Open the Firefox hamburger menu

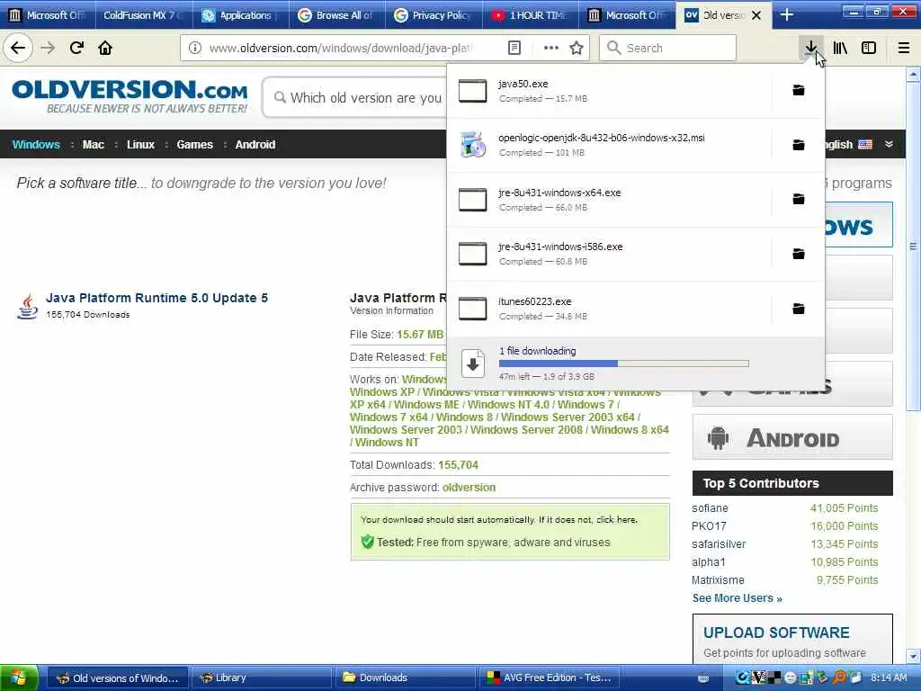pyautogui.click(x=903, y=49)
